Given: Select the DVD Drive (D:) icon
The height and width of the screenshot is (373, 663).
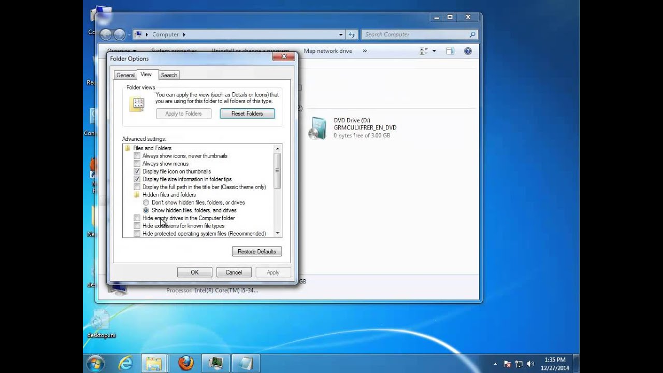Looking at the screenshot, I should click(317, 128).
